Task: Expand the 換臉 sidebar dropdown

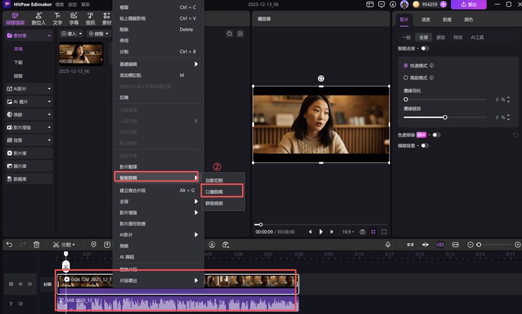Action: tap(50, 114)
